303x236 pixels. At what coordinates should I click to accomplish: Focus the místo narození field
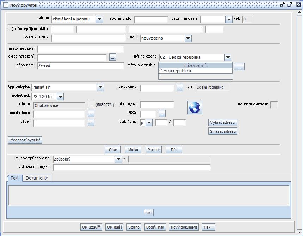tap(81, 49)
